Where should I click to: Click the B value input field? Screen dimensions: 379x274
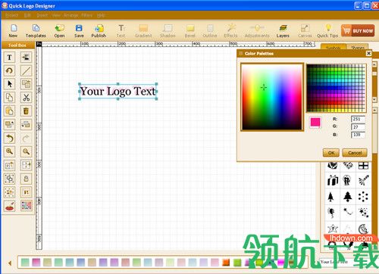[x=358, y=135]
